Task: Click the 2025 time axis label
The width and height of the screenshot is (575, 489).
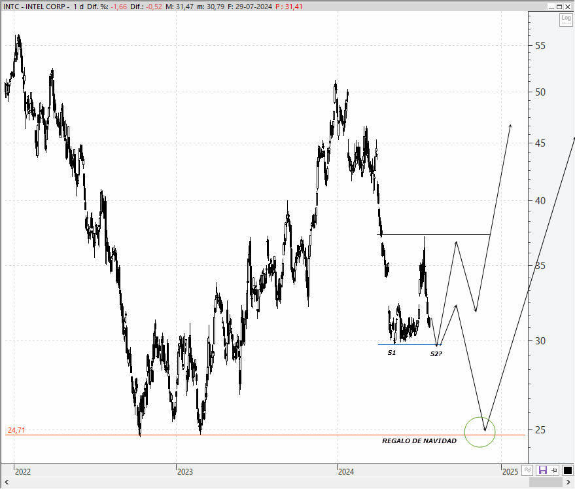Action: click(x=510, y=471)
